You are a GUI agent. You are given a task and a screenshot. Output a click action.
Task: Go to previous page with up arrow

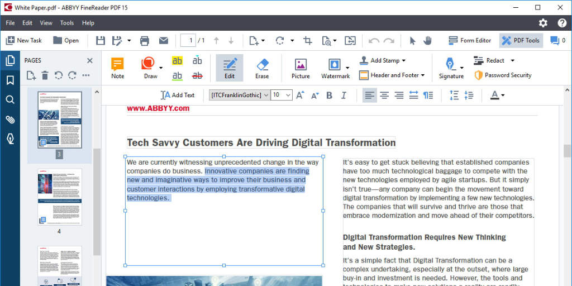(216, 40)
